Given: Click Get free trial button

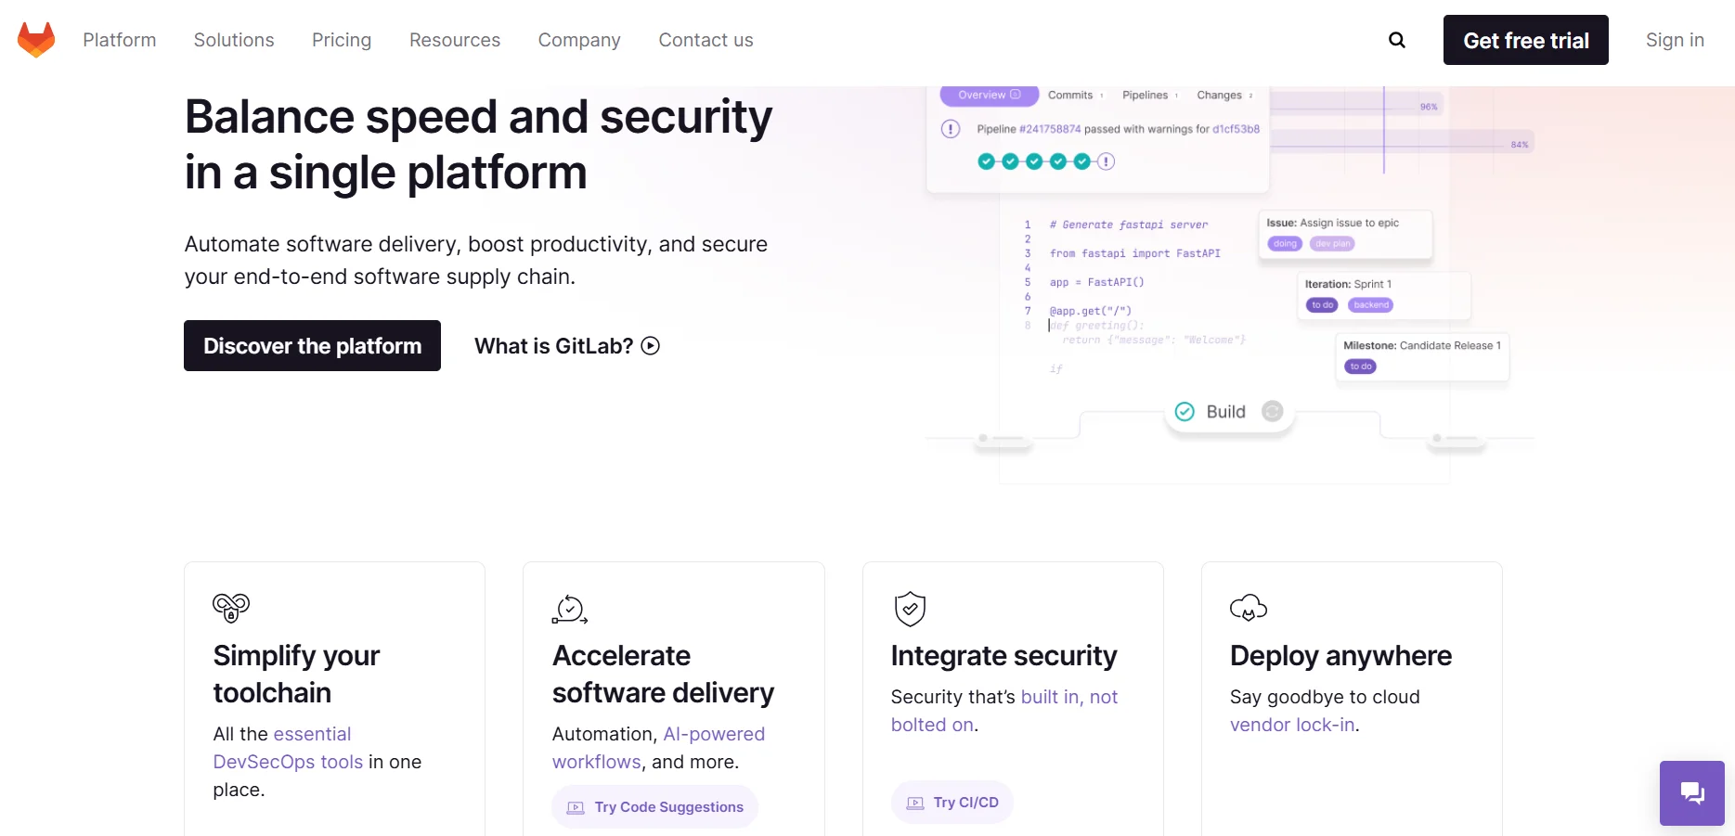Looking at the screenshot, I should [1526, 40].
